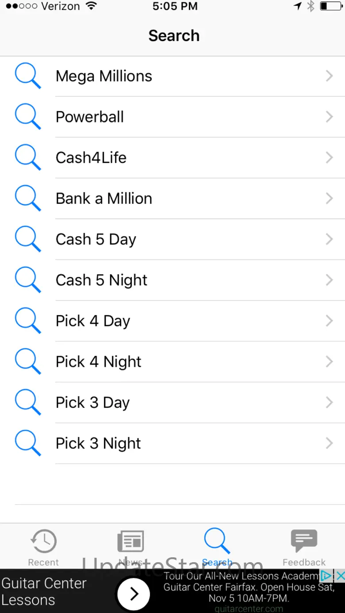The height and width of the screenshot is (613, 345).
Task: Tap the arrow circle on Guitar Center ad
Action: 134,594
